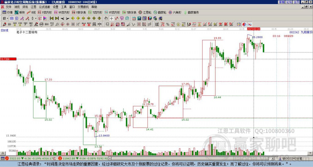Open the T四方形 tool
The image size is (313, 167).
click(95, 12)
